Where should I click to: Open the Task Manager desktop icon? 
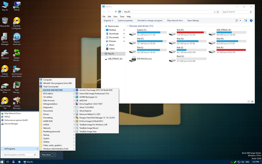click(17, 87)
